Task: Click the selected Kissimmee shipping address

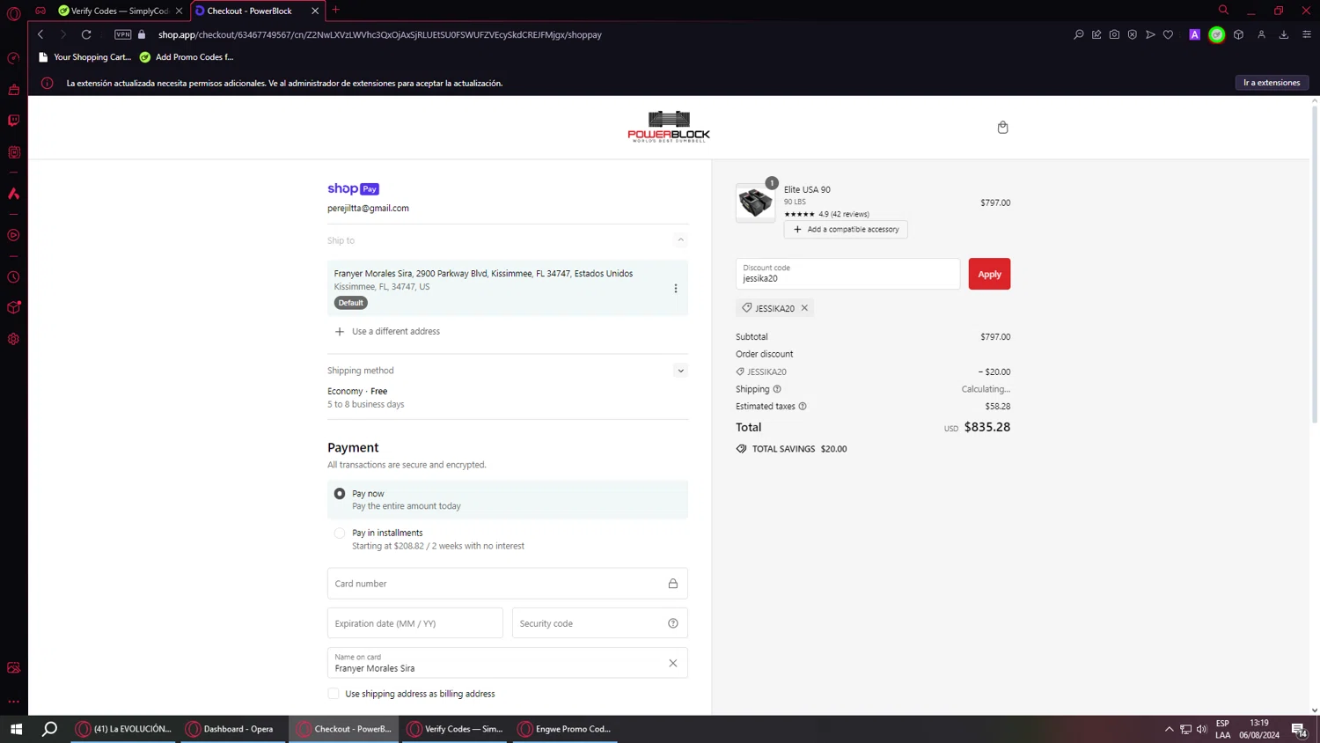Action: (508, 288)
